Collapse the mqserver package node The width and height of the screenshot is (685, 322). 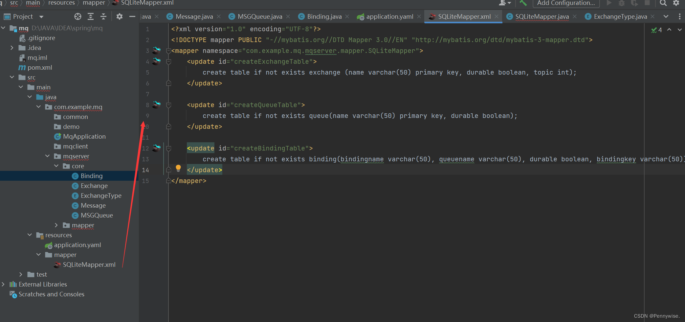click(x=47, y=156)
